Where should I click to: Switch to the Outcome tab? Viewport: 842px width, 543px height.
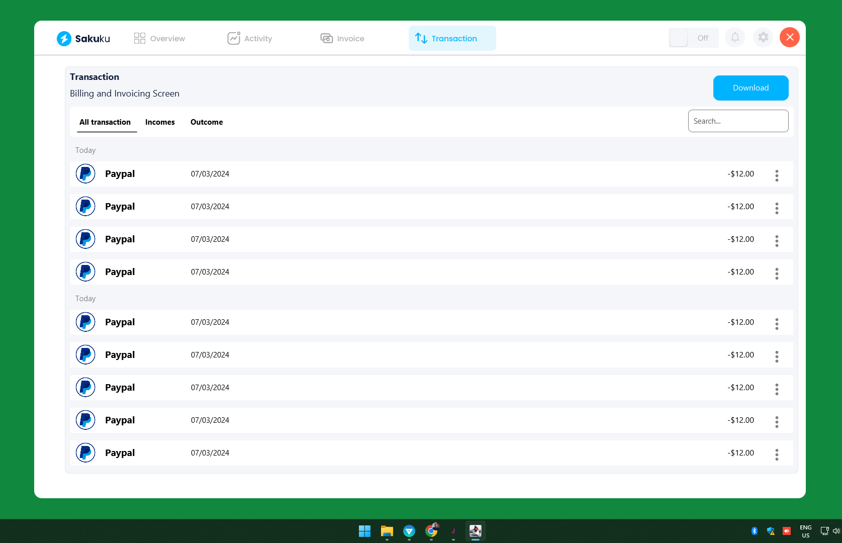click(206, 122)
